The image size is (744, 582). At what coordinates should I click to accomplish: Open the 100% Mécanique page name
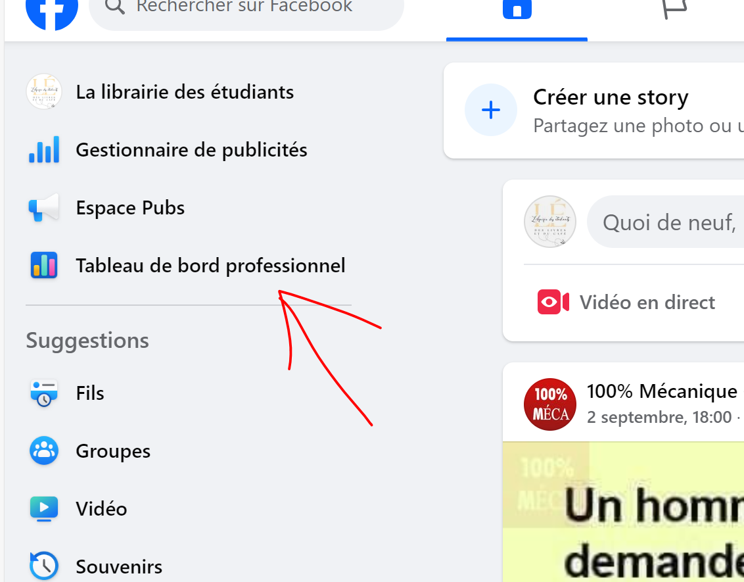pyautogui.click(x=662, y=392)
